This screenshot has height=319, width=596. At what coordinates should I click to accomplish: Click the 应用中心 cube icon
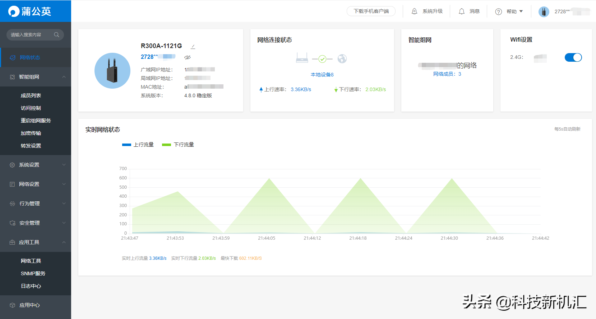click(12, 305)
